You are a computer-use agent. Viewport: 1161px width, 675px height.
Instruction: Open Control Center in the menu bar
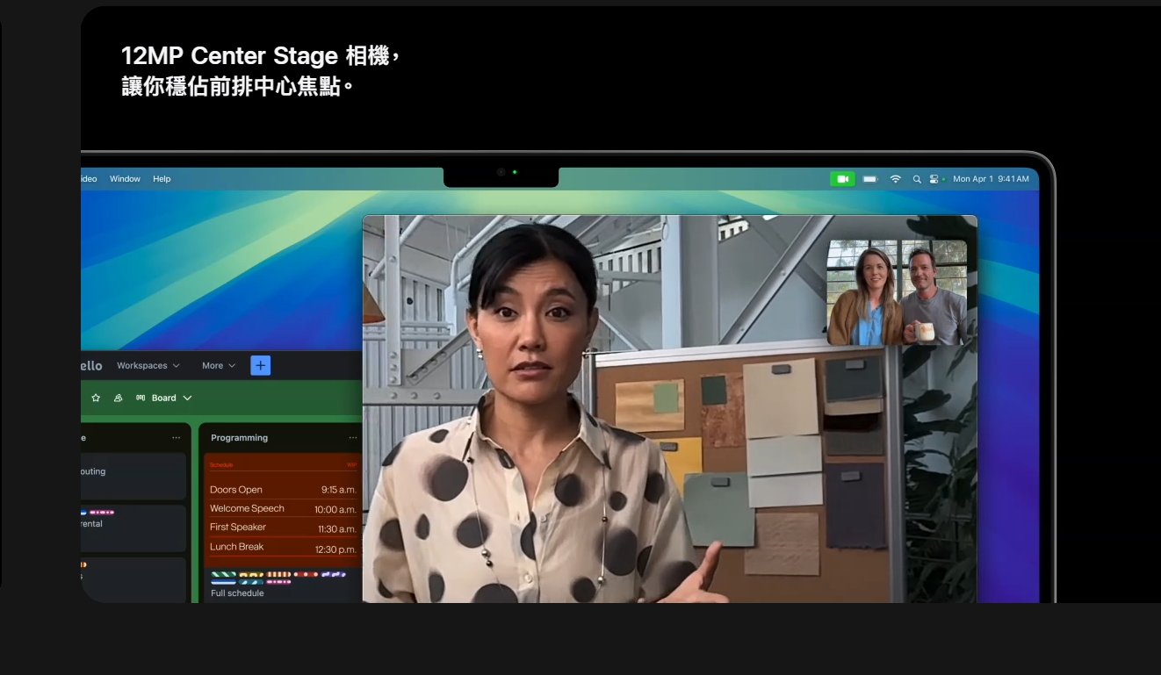(x=934, y=179)
